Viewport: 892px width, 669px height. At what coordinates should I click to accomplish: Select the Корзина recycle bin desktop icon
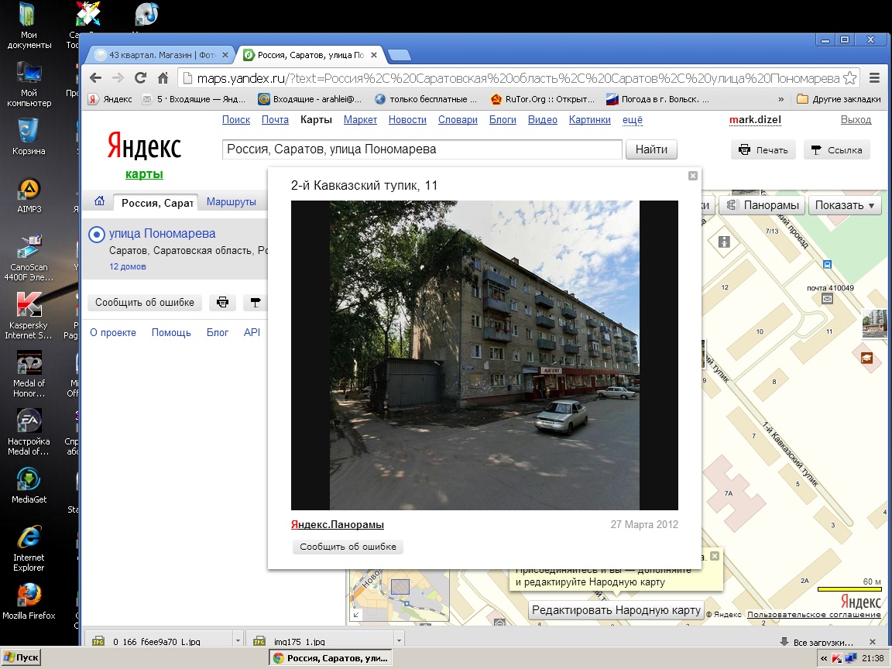click(29, 136)
